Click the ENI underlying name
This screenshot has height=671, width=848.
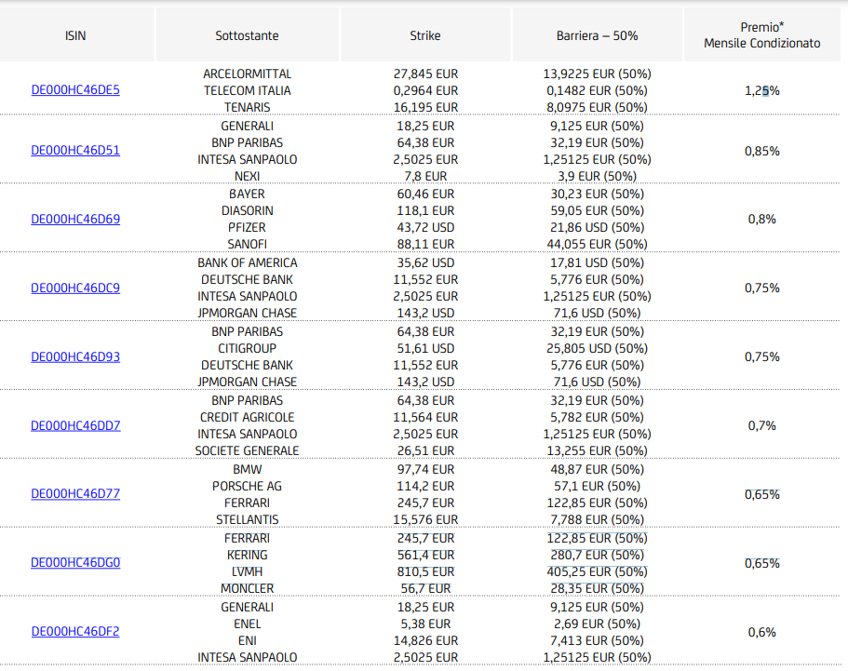248,640
